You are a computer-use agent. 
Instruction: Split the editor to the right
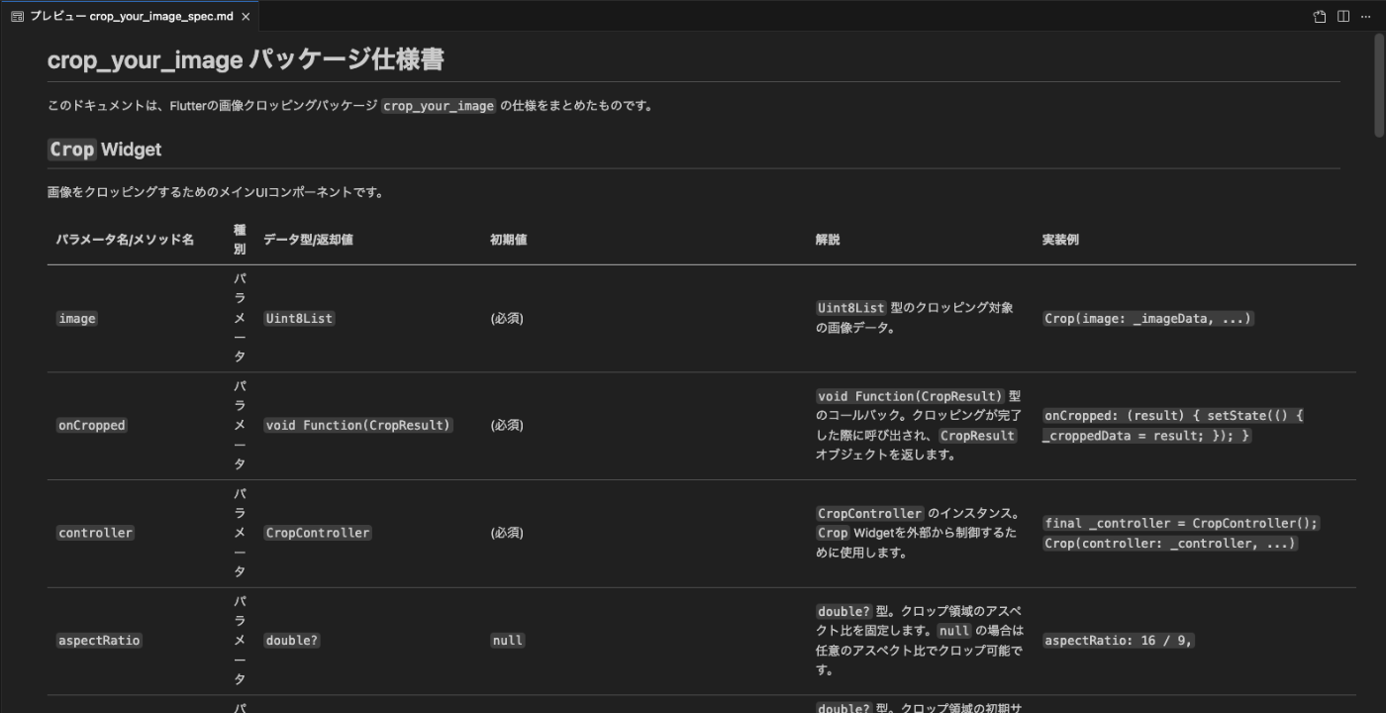[x=1343, y=16]
